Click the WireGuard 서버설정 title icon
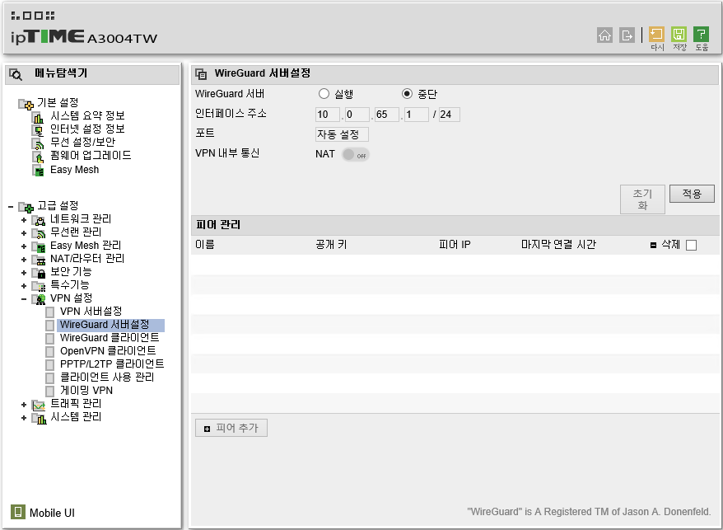723x530 pixels. [201, 74]
